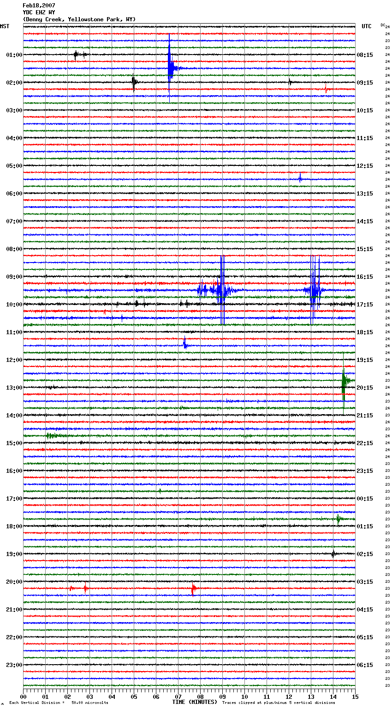Viewport: 392px width, 709px height.
Task: Click the 09:15 UTC time label
Action: click(x=365, y=83)
